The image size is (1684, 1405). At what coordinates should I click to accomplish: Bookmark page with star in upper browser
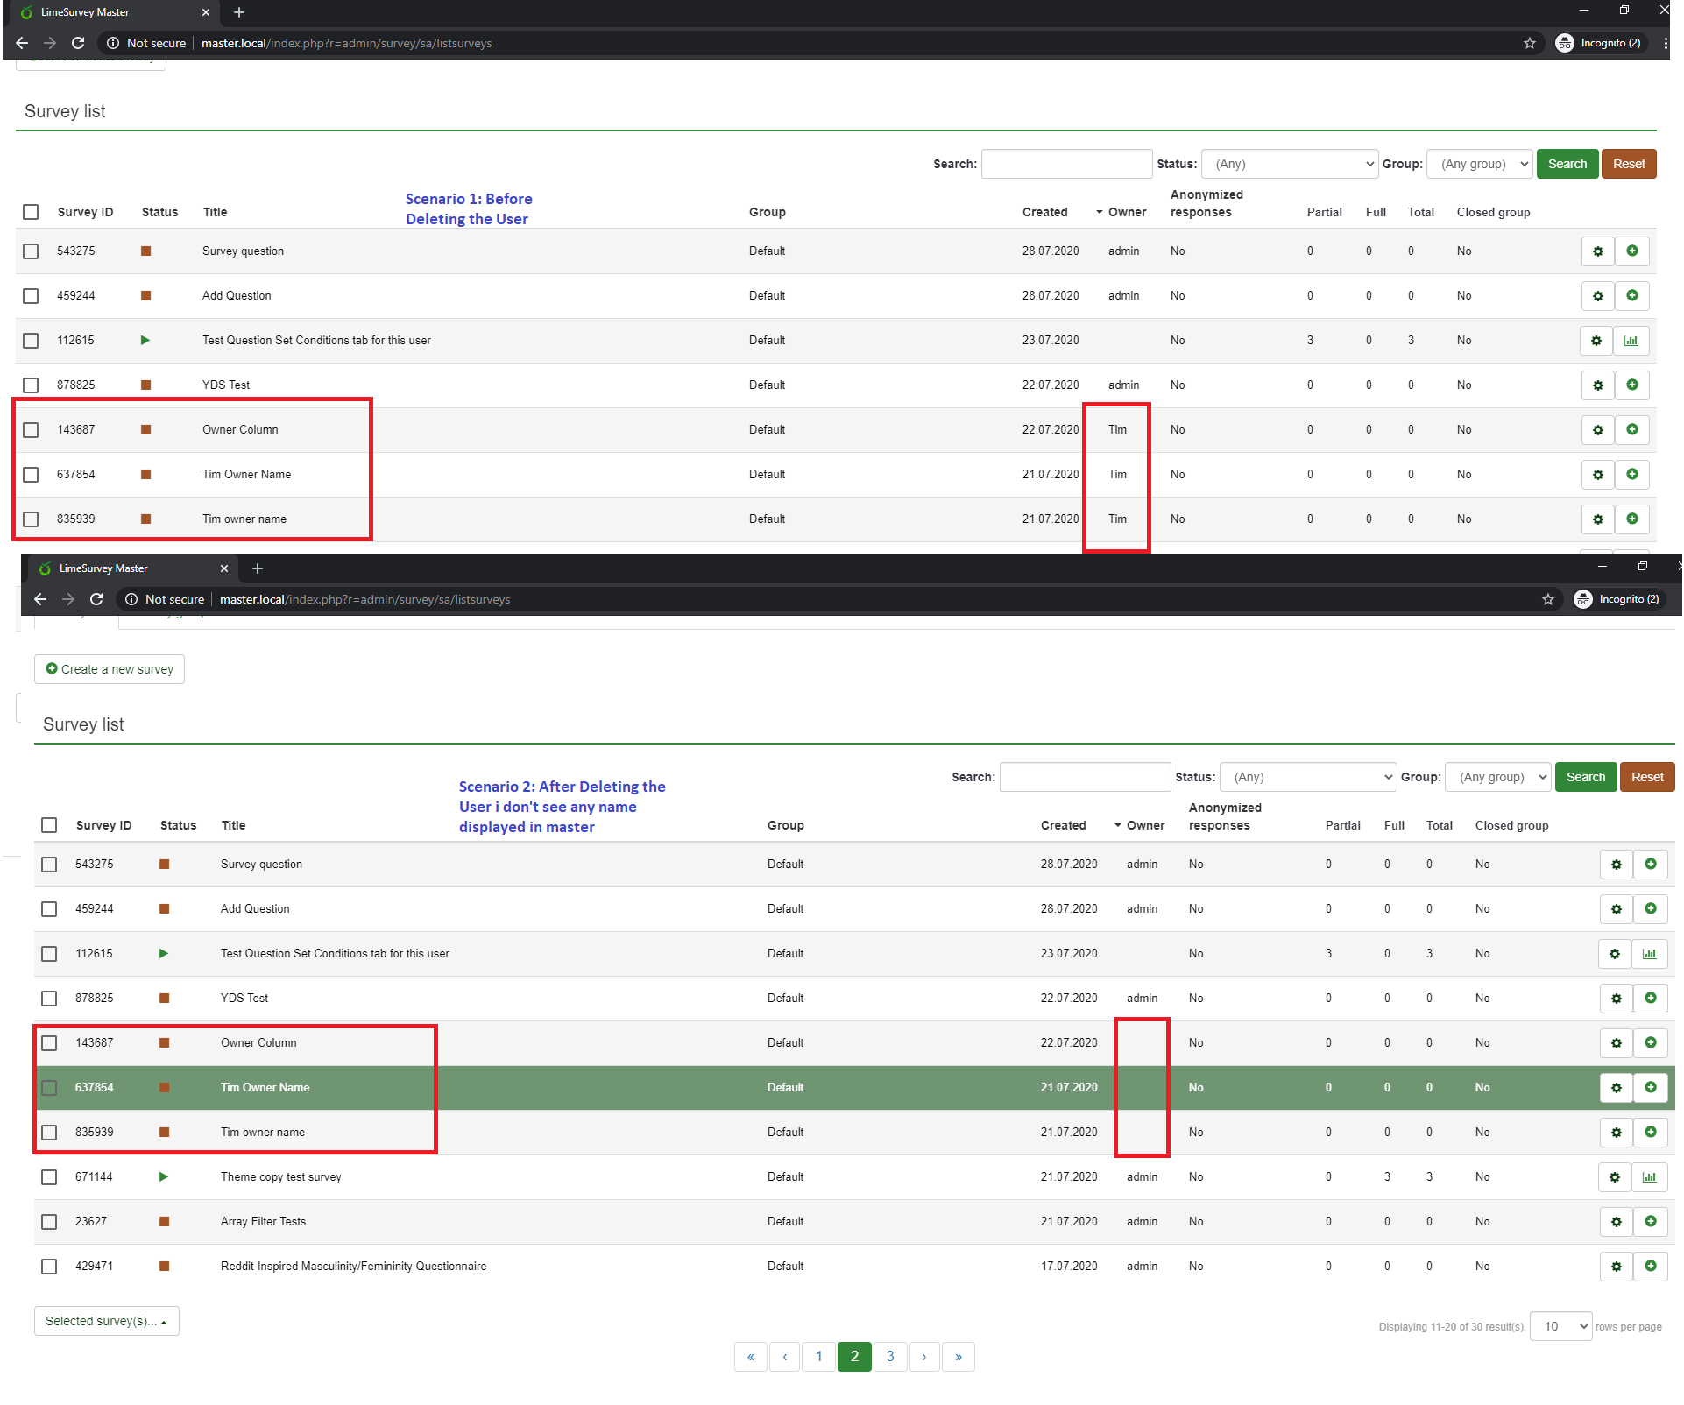pos(1530,43)
